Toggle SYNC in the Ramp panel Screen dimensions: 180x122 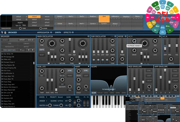point(86,71)
